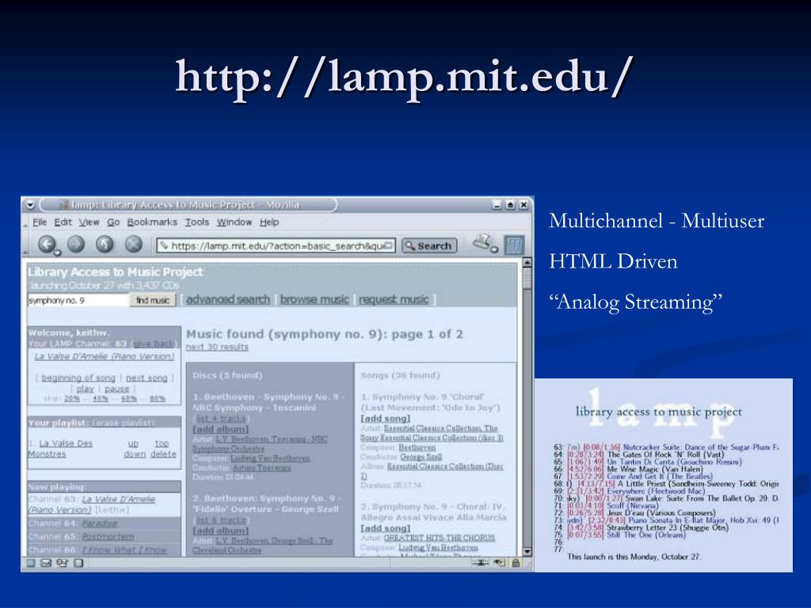The height and width of the screenshot is (608, 811).
Task: Click 'give back' channel link
Action: (x=154, y=344)
